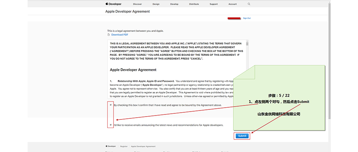
Task: Click the Sign Out link
Action: tap(247, 18)
